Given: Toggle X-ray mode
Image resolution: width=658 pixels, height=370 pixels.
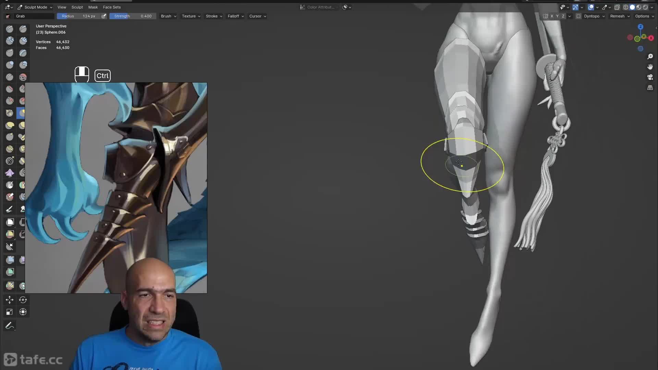Looking at the screenshot, I should pyautogui.click(x=617, y=7).
